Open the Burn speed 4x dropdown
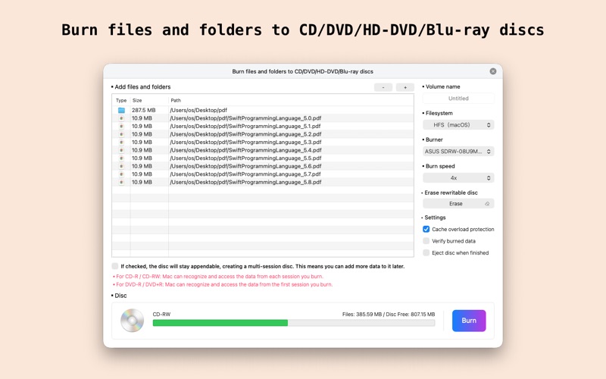 tap(458, 178)
